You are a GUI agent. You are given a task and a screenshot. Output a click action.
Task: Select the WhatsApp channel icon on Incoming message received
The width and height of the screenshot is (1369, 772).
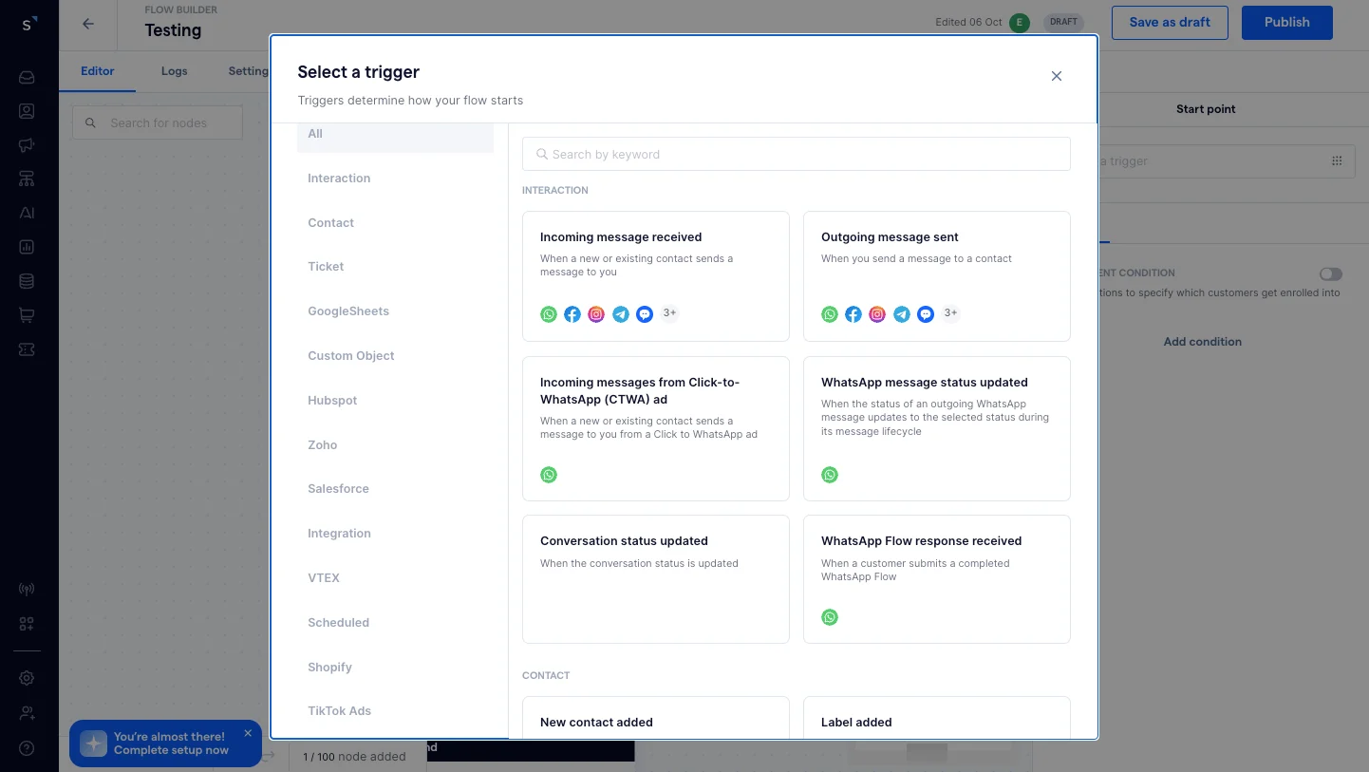[x=549, y=313]
